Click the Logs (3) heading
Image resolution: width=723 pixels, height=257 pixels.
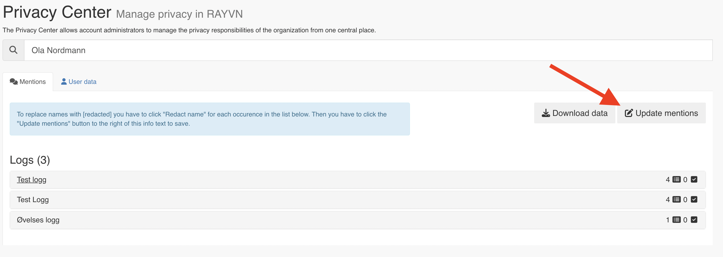(x=30, y=160)
